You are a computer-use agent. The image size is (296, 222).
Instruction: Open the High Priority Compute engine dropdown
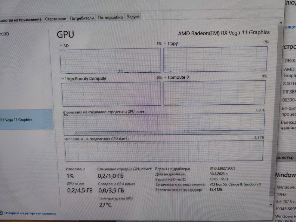point(62,79)
